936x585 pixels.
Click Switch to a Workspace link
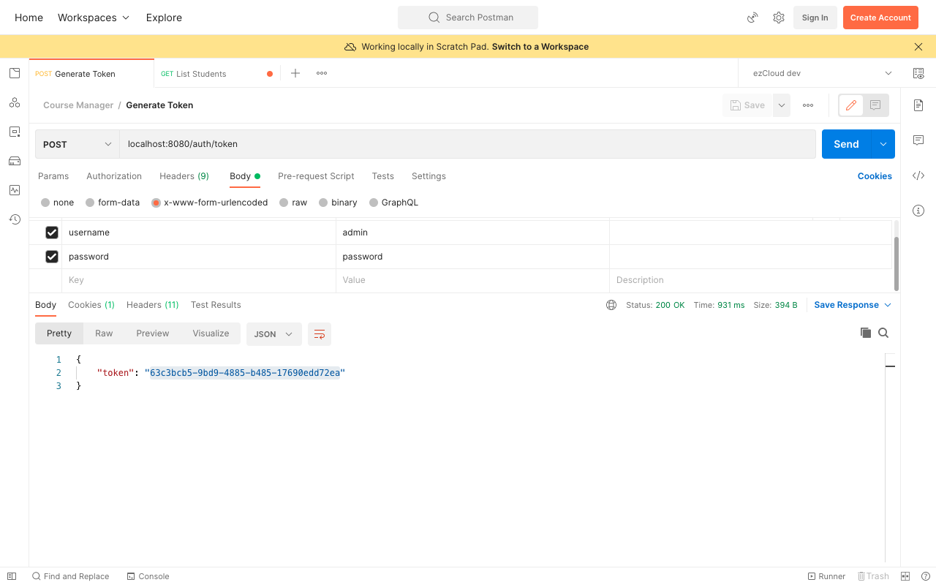click(540, 47)
